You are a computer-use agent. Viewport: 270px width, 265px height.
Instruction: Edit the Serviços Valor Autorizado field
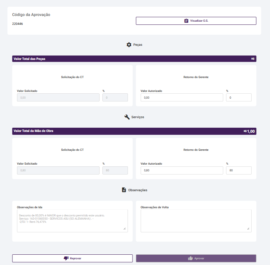181,171
